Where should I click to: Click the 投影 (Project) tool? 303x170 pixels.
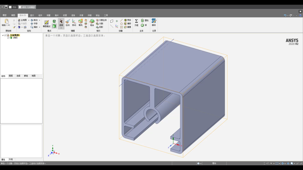99,27
